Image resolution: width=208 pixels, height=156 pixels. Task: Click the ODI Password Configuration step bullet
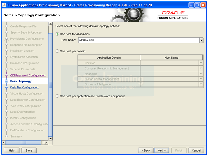click(6, 75)
